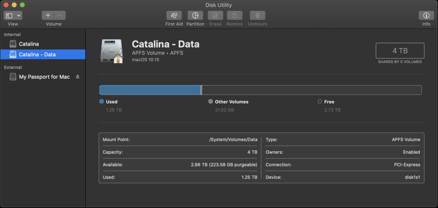The image size is (438, 208).
Task: Click the Erase toolbar icon
Action: [215, 15]
